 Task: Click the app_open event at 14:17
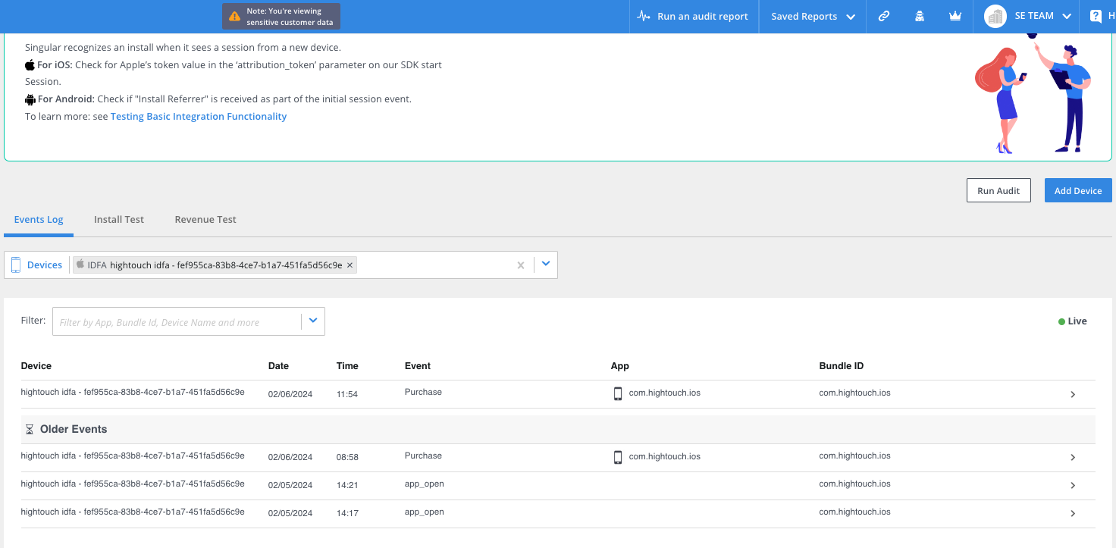coord(425,512)
